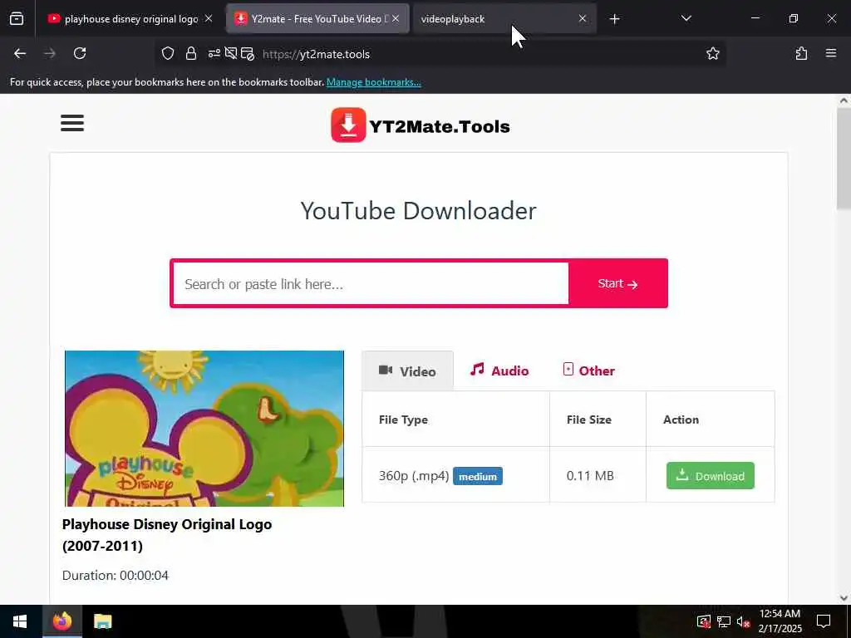
Task: Click the address bar URL
Action: coord(316,54)
